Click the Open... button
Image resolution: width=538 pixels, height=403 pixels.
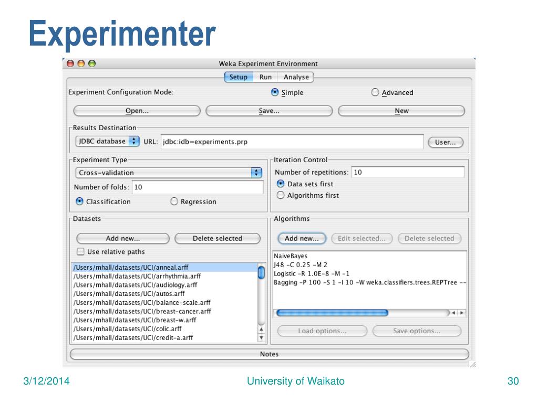point(137,111)
